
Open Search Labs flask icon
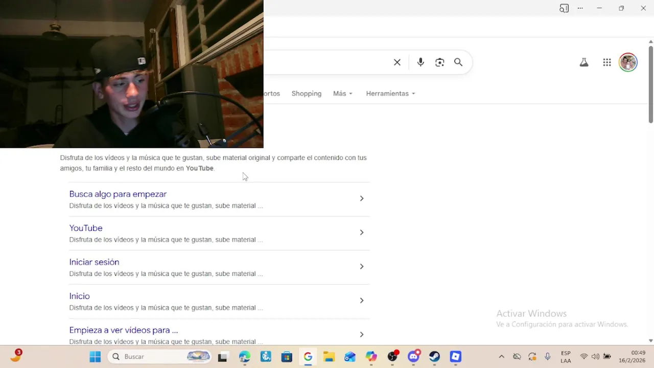(584, 62)
